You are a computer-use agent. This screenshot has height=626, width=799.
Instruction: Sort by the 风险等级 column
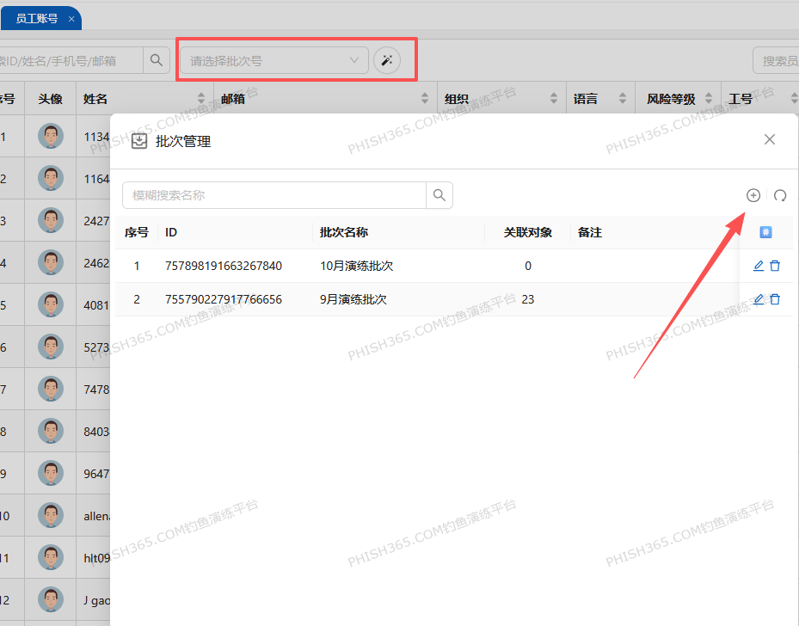[709, 99]
